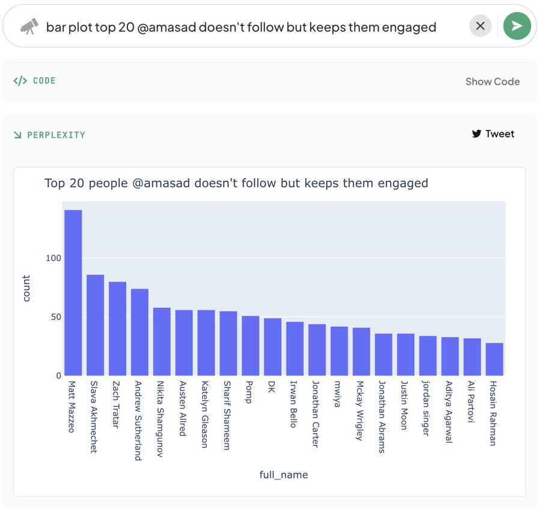Tweet this result
541x513 pixels.
point(493,134)
